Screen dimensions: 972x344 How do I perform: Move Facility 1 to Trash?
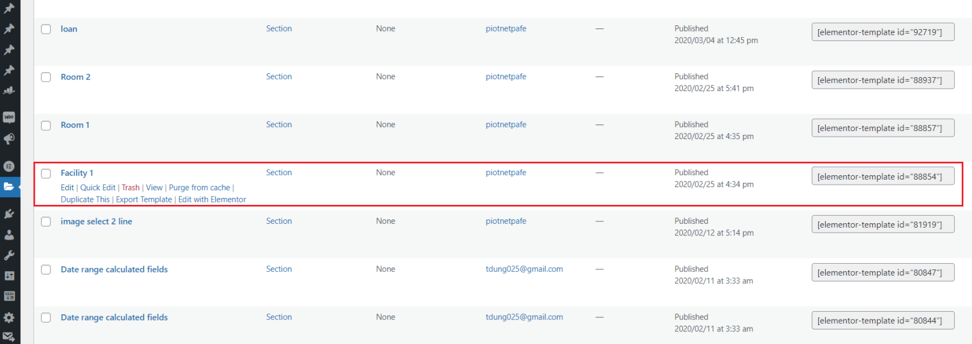click(130, 188)
